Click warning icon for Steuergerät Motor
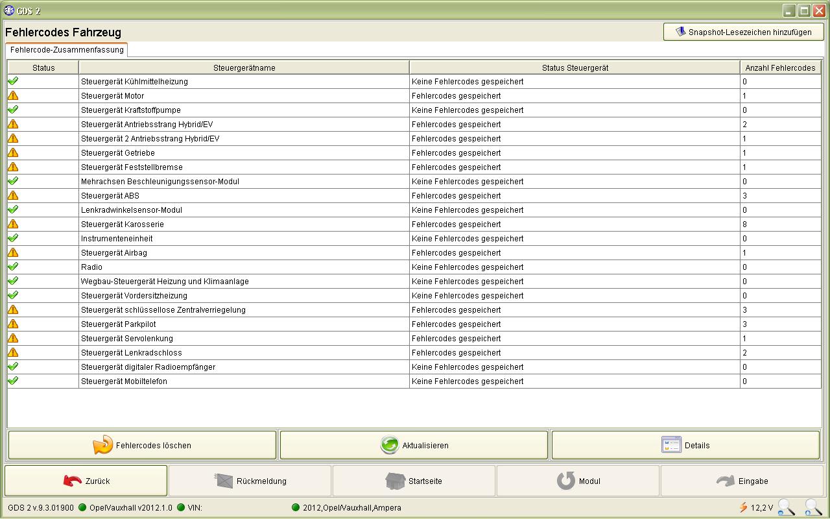830x519 pixels. click(x=13, y=95)
